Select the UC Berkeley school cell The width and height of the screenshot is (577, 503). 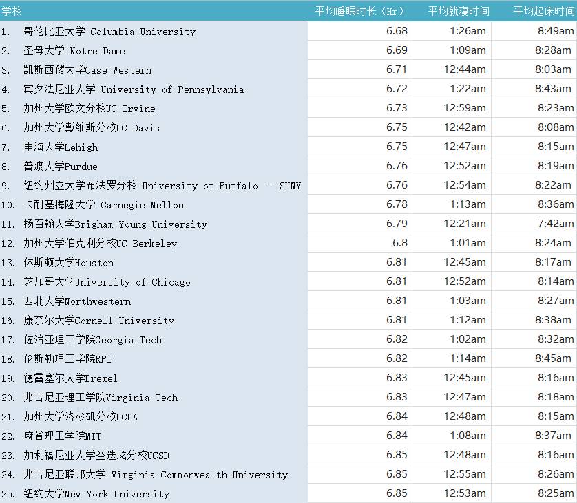click(101, 243)
